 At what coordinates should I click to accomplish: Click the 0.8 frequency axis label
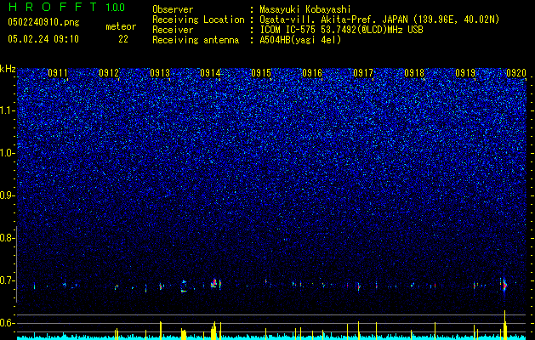pyautogui.click(x=7, y=238)
